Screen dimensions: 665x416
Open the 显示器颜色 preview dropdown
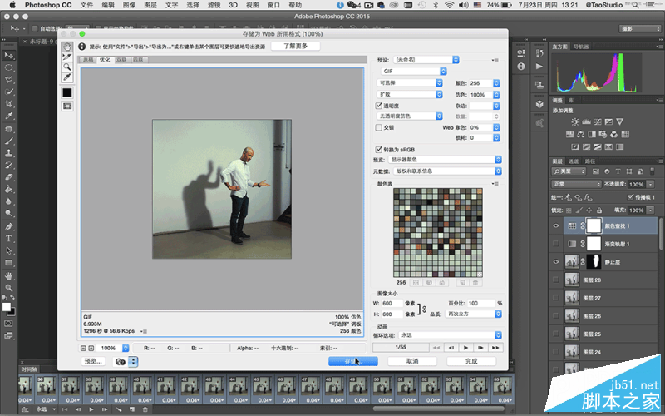[445, 160]
